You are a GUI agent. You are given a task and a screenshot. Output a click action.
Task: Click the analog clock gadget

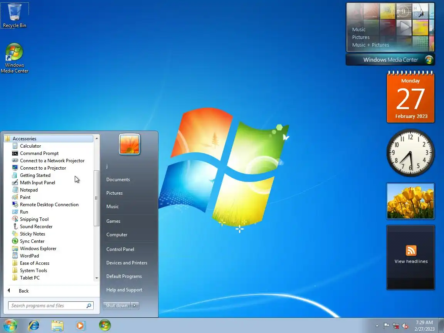[x=410, y=153]
